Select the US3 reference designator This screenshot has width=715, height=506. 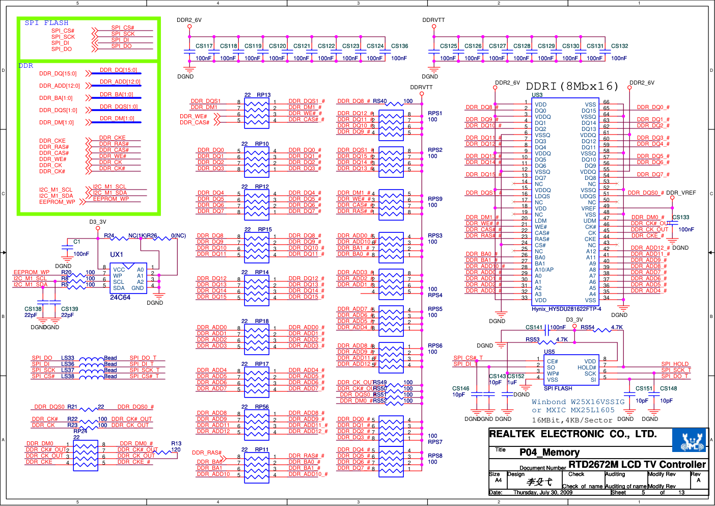tap(537, 95)
